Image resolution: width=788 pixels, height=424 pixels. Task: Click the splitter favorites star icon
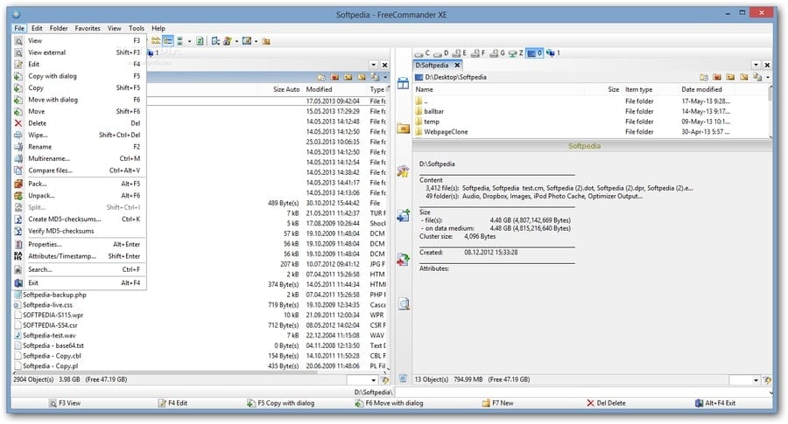[403, 171]
